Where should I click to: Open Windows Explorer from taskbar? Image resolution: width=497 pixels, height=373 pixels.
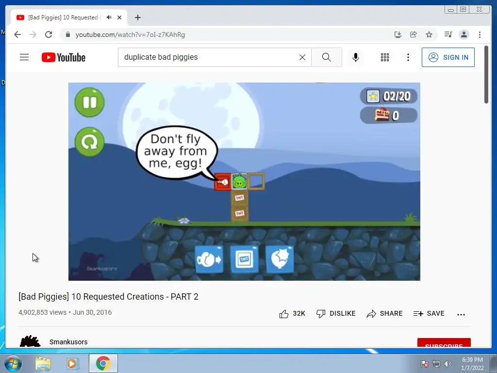[x=43, y=364]
